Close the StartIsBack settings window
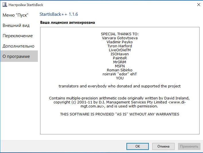This screenshot has height=153, width=203. pos(198,5)
